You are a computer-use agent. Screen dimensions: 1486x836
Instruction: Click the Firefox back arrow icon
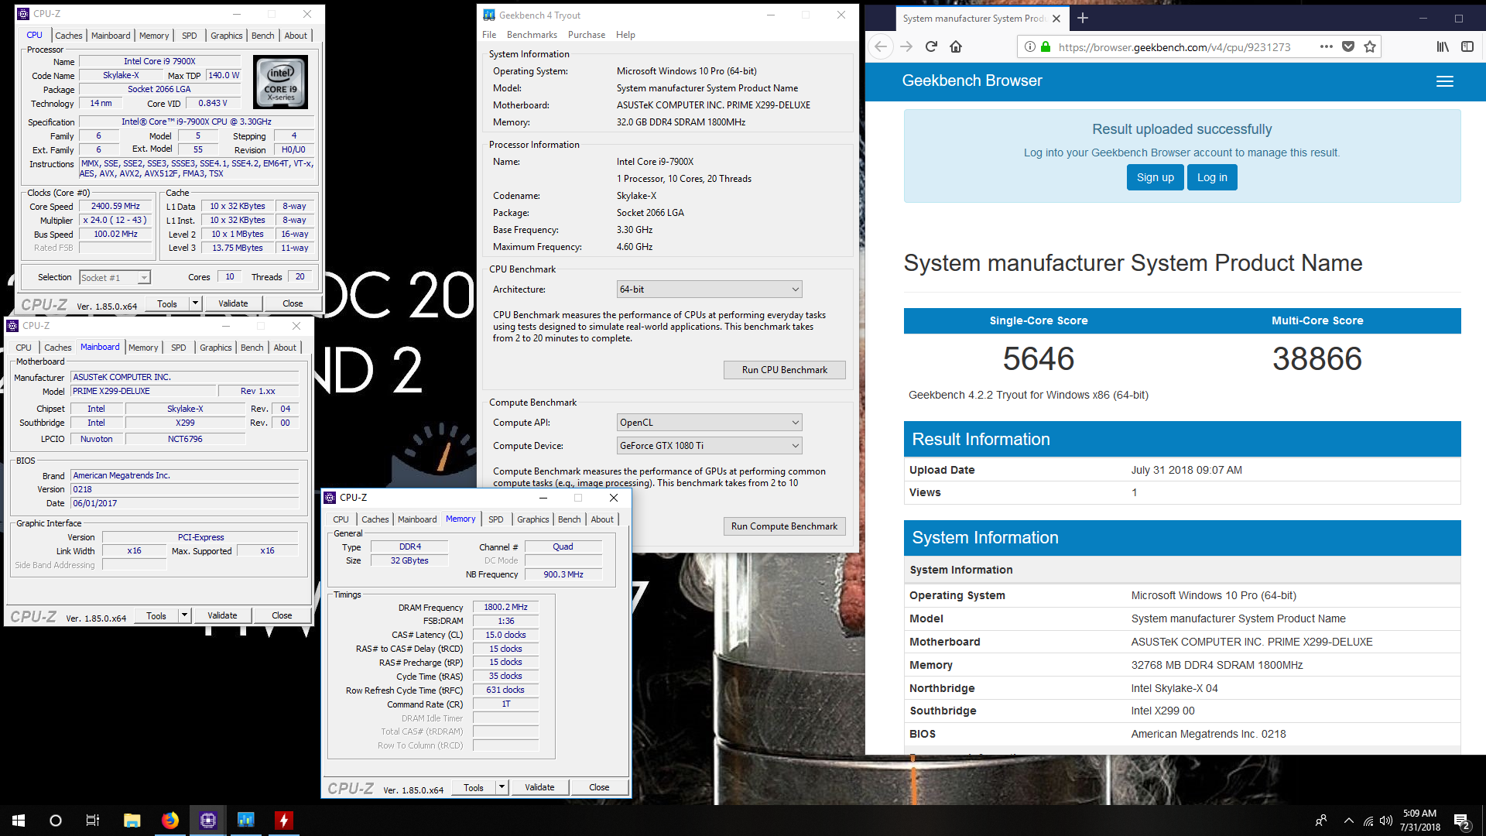click(x=881, y=46)
